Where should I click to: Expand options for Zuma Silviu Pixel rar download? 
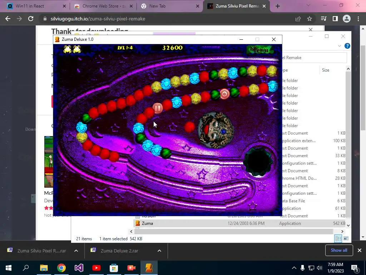(x=76, y=251)
